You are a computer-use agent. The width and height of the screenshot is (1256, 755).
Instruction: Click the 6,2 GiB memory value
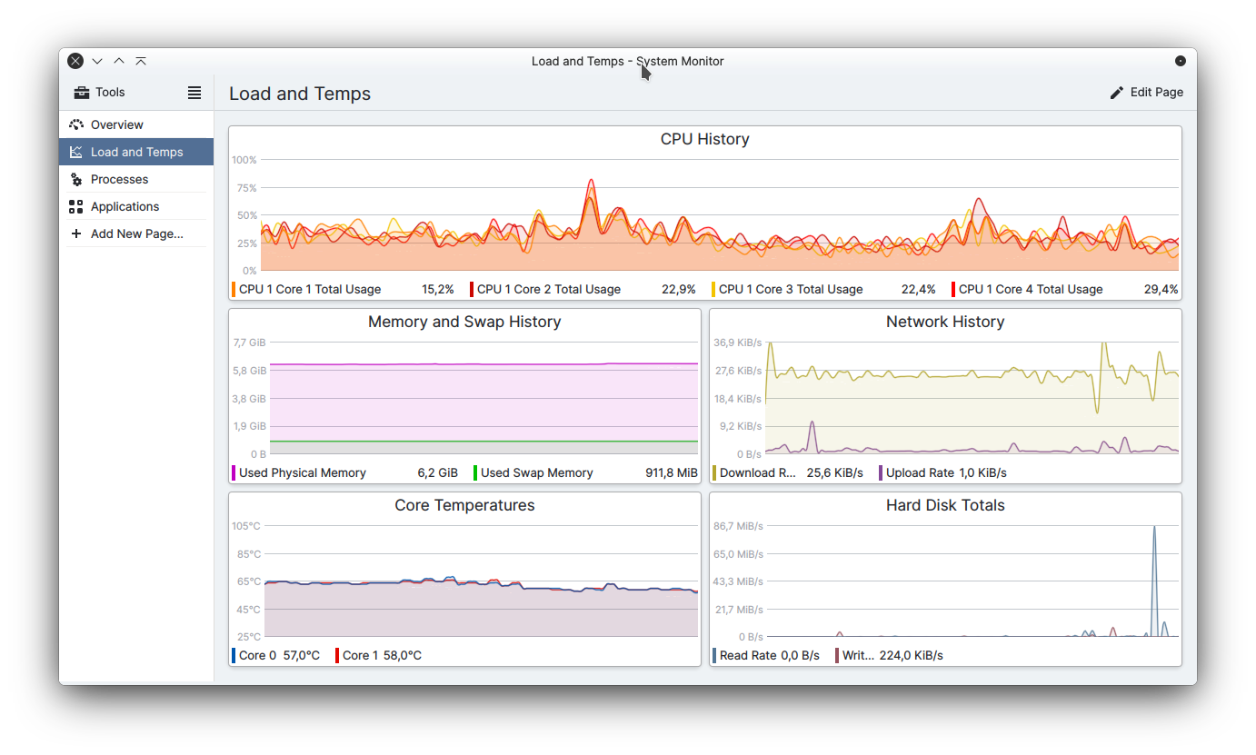coord(438,472)
